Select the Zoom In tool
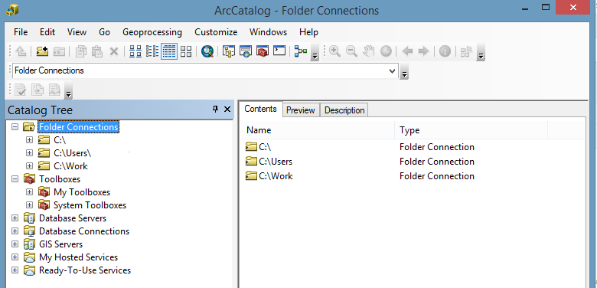This screenshot has height=288, width=597. click(x=334, y=51)
